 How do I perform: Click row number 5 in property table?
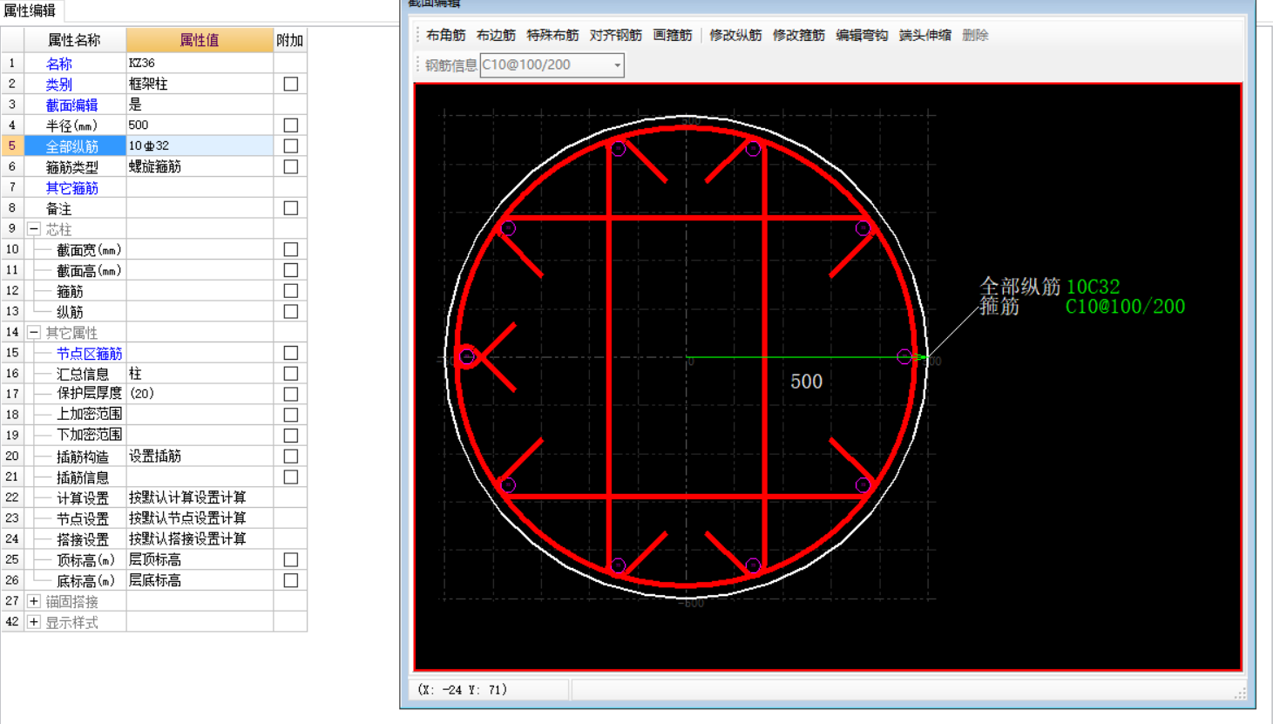click(x=12, y=146)
